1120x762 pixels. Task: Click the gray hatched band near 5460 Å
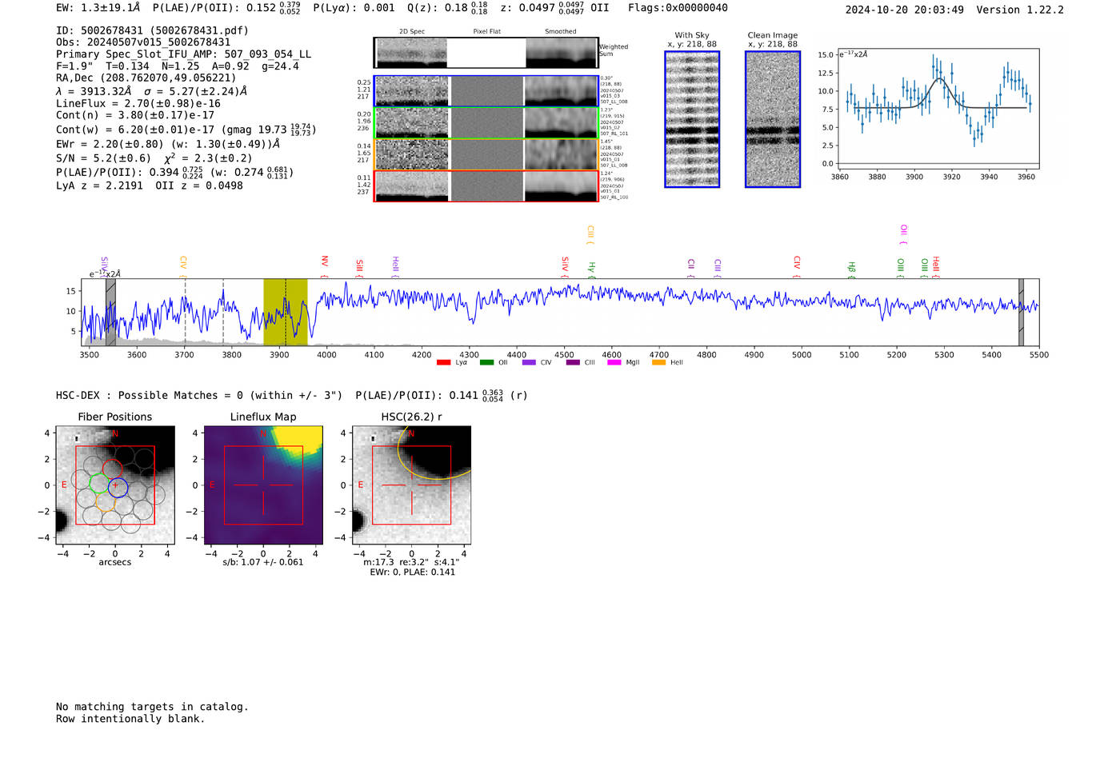click(x=1021, y=312)
